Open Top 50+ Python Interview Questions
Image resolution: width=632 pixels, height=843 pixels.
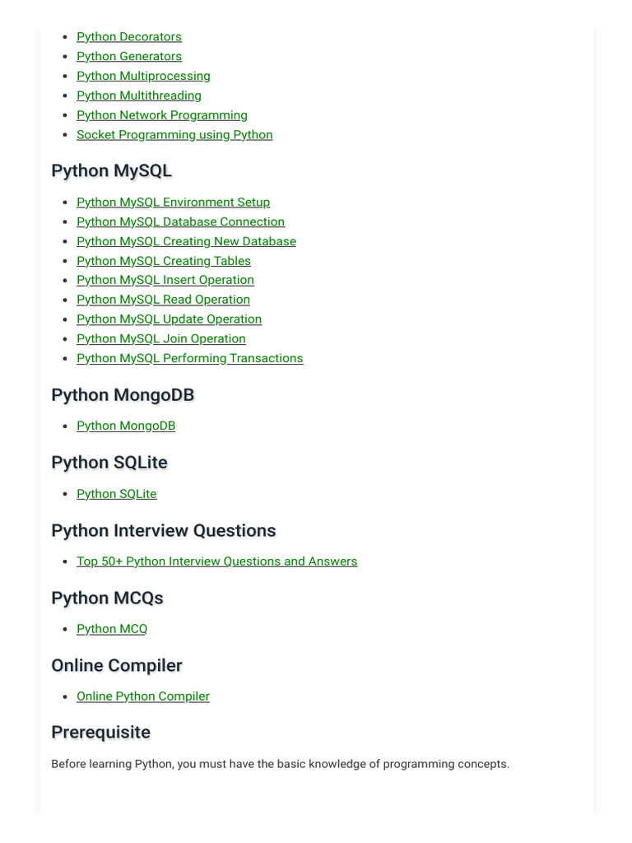click(x=216, y=561)
